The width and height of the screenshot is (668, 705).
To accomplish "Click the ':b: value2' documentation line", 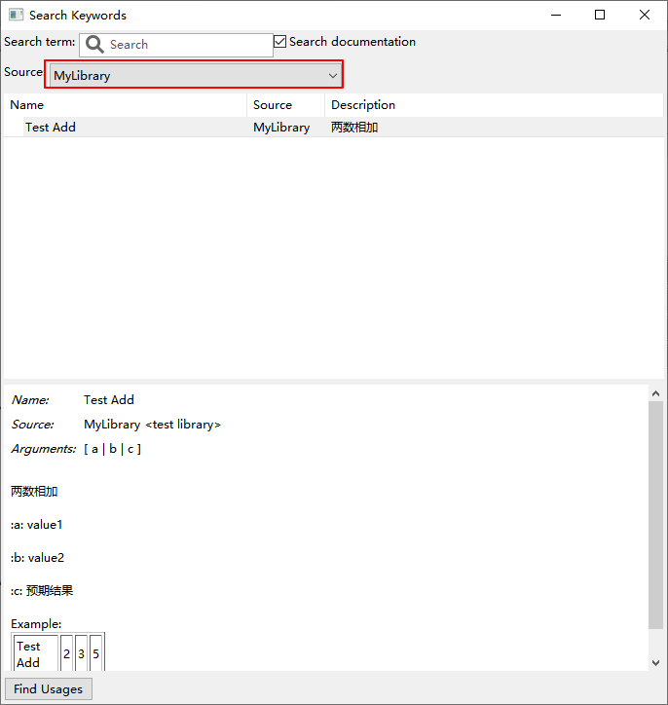I will [37, 558].
